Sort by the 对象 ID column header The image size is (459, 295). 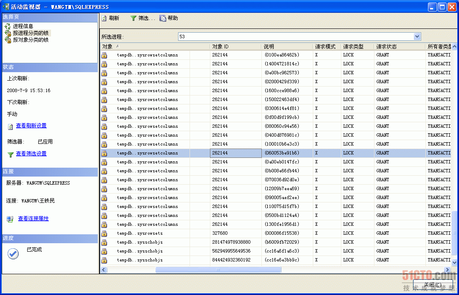coord(220,46)
